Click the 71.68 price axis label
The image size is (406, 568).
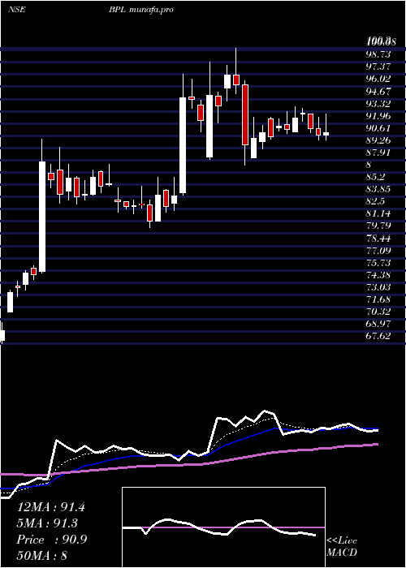pos(378,299)
